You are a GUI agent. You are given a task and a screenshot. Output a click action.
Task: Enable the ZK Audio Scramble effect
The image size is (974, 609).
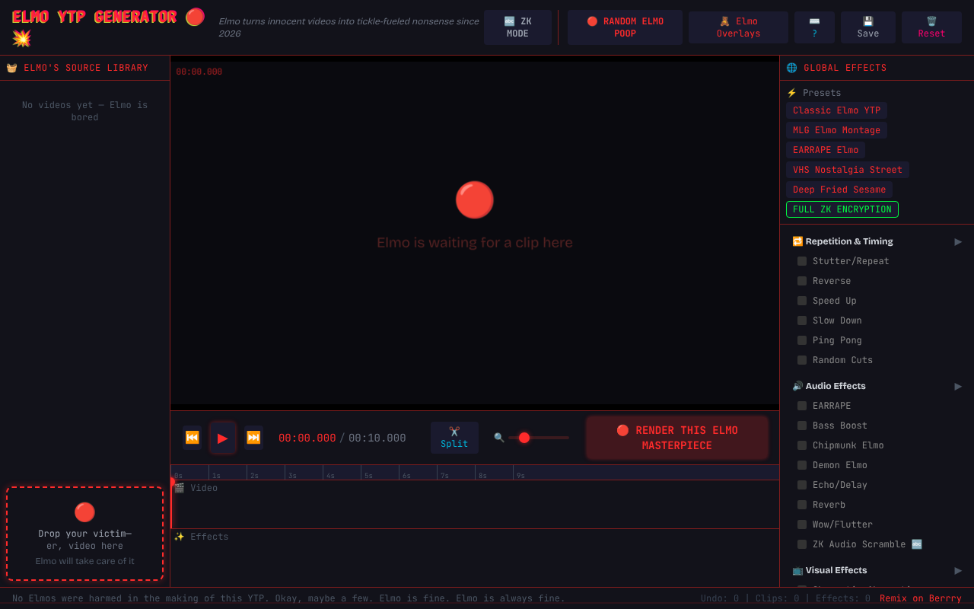click(x=802, y=544)
